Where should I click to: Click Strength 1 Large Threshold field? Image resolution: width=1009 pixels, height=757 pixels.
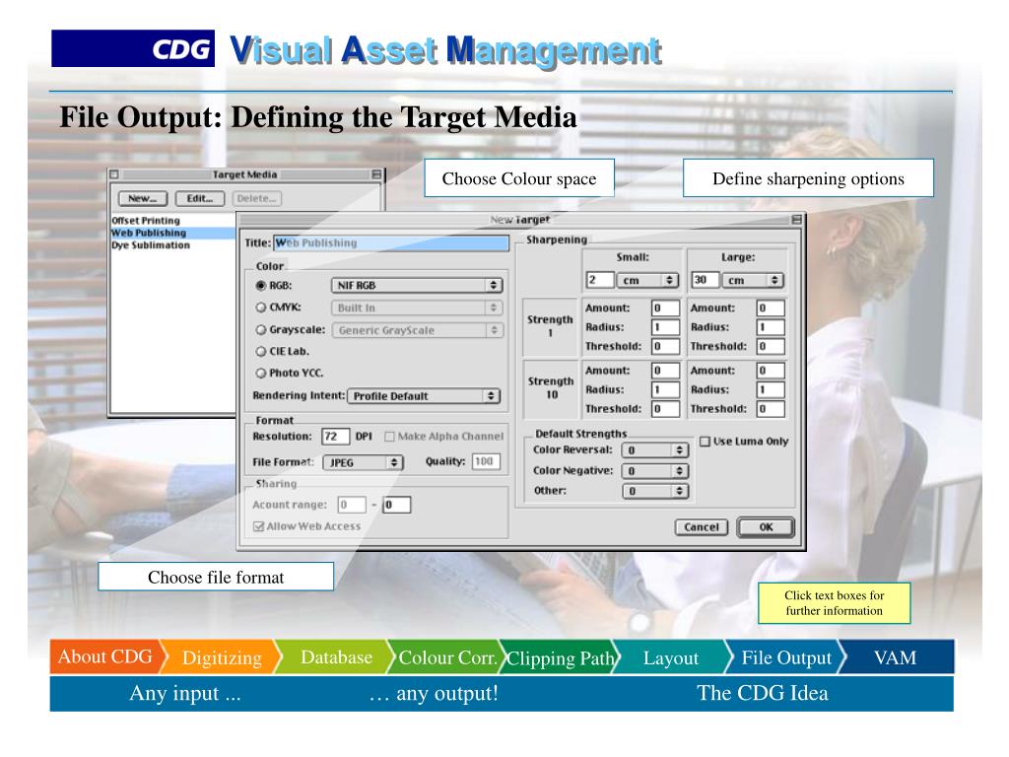[771, 346]
